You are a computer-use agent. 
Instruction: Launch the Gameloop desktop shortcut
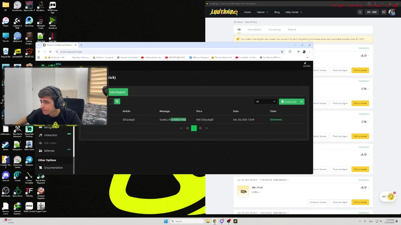29,22
